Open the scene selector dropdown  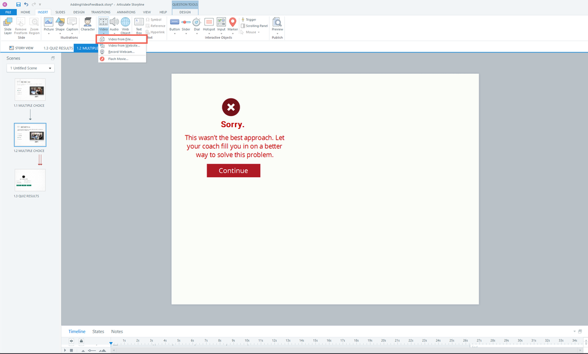click(x=31, y=68)
